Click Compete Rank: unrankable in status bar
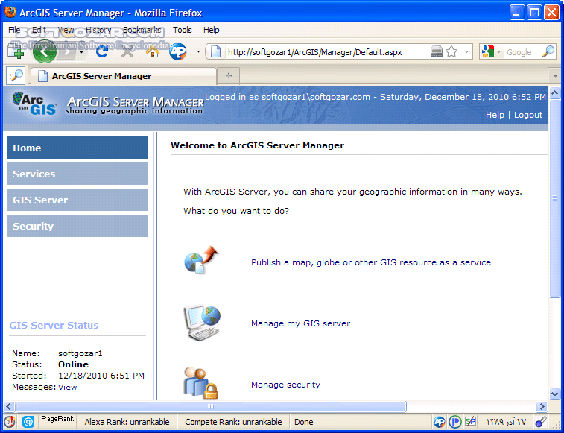This screenshot has width=564, height=433. click(233, 422)
